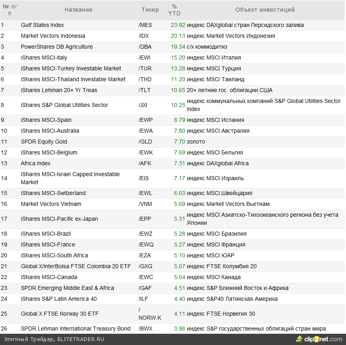Click iShares MSCI-Belgium name
The image size is (346, 345).
49,152
